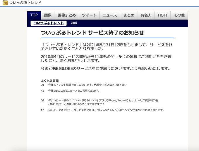Click the サービス終了のお知らせ heading

(x=92, y=33)
